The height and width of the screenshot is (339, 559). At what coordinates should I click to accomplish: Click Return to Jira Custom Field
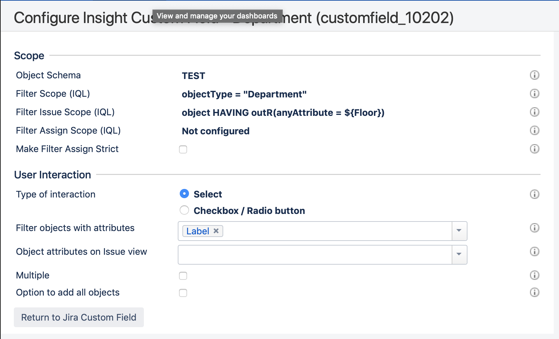click(x=79, y=317)
